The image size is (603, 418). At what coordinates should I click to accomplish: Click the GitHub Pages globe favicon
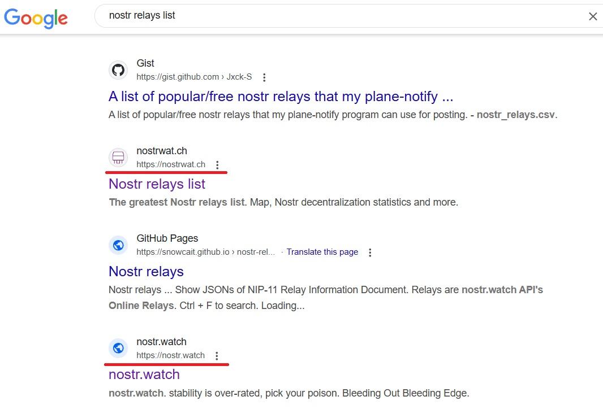click(x=118, y=245)
